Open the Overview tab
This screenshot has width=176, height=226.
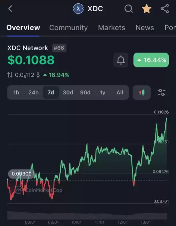[x=23, y=28]
